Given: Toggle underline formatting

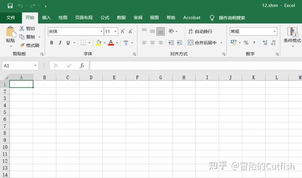Looking at the screenshot, I should tap(68, 43).
